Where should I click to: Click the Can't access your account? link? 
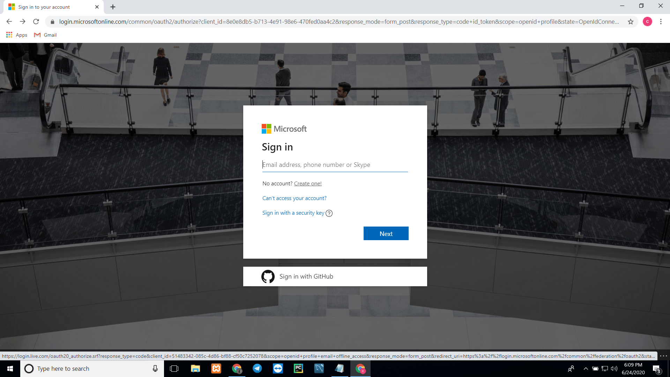click(x=295, y=198)
